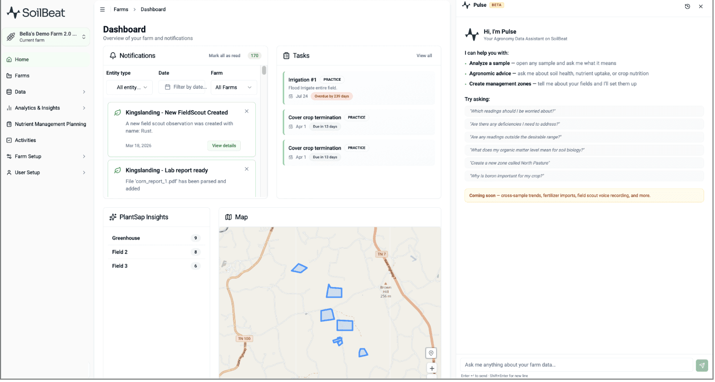Dismiss the New FieldScout Created notification
The width and height of the screenshot is (715, 382).
tap(247, 111)
